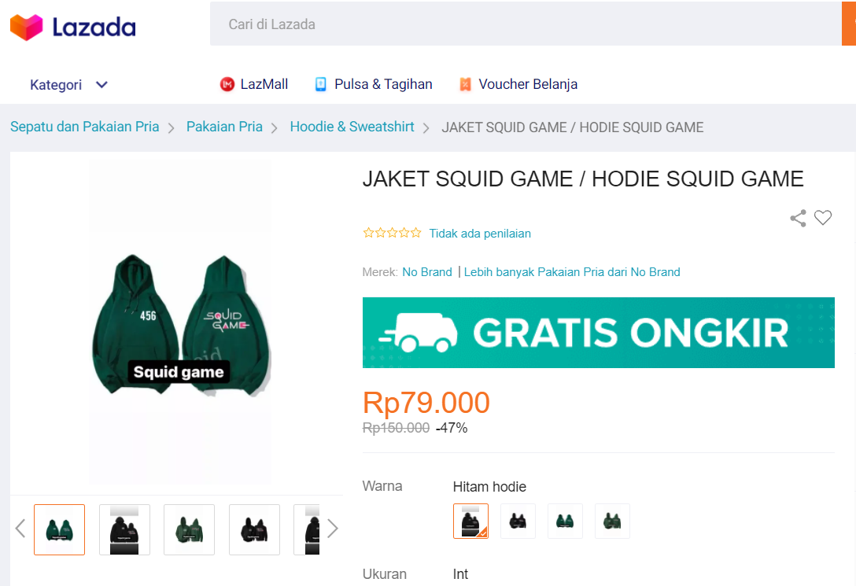Click the share icon
Image resolution: width=856 pixels, height=586 pixels.
click(798, 218)
